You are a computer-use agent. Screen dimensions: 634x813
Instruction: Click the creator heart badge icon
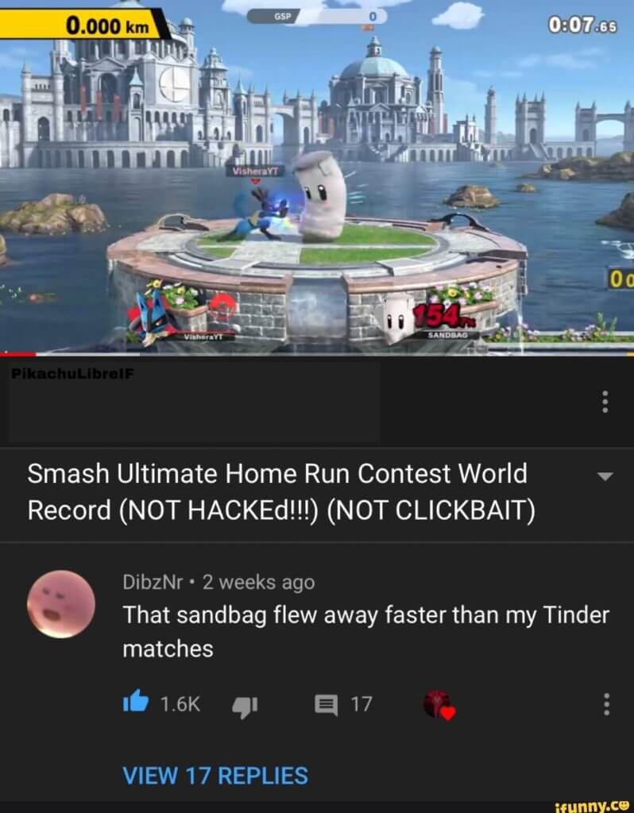point(439,705)
